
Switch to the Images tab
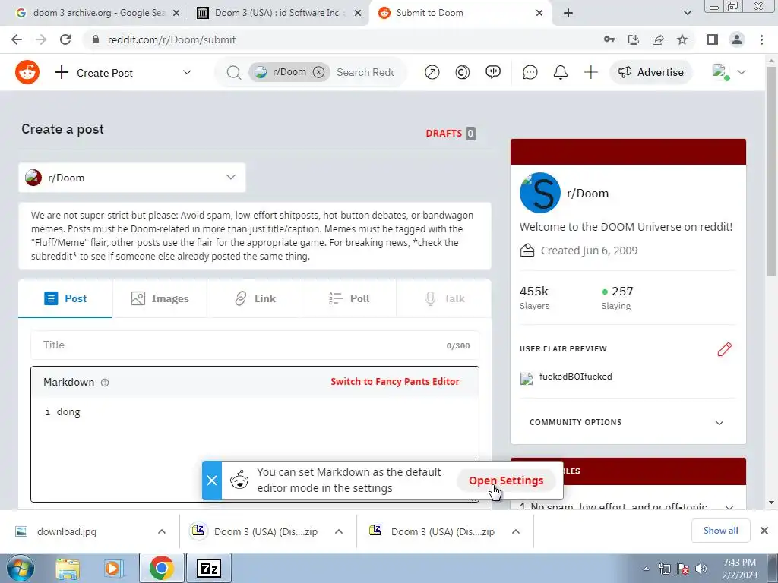[160, 298]
